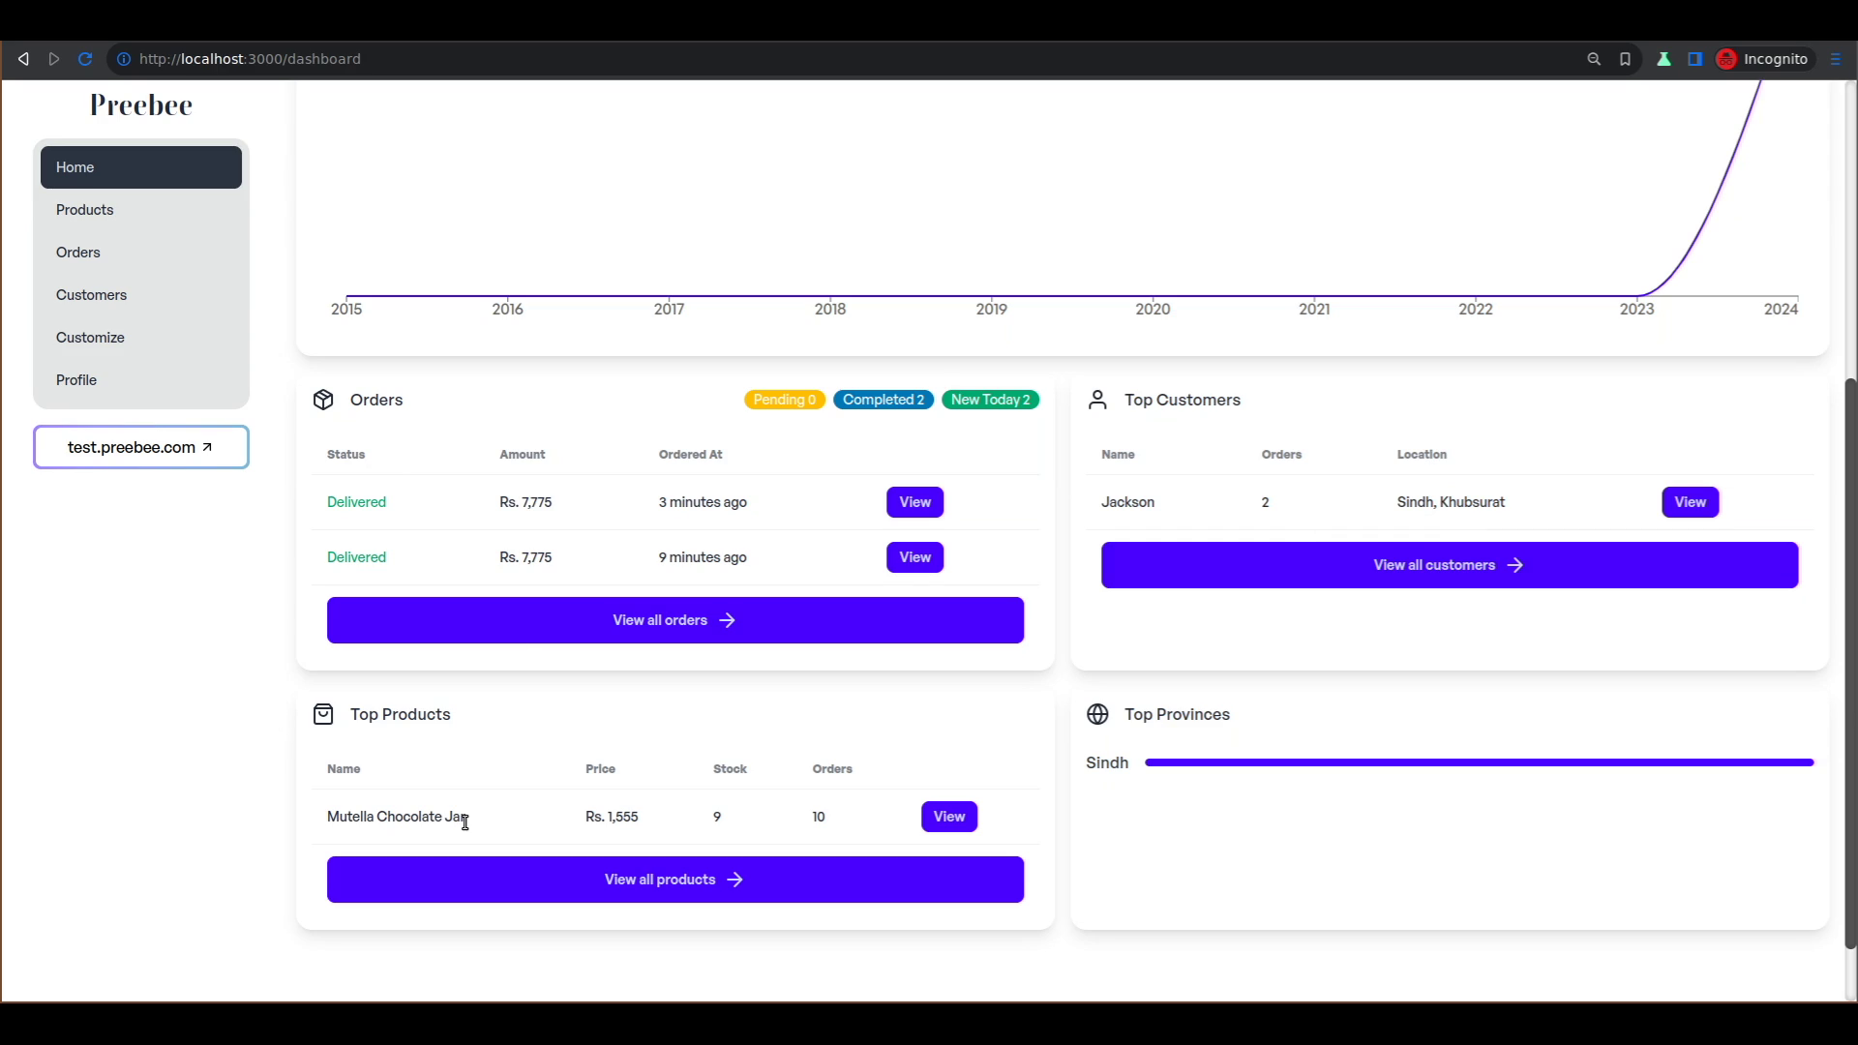Click the forward navigation arrow icon
The width and height of the screenshot is (1858, 1045).
[53, 59]
